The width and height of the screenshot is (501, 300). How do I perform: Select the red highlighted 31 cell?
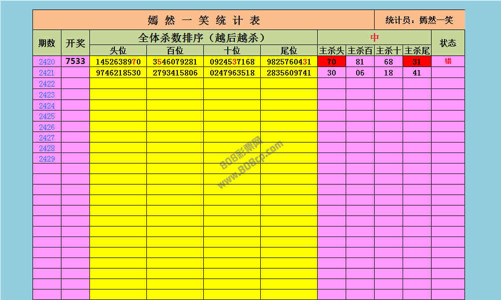coord(417,62)
